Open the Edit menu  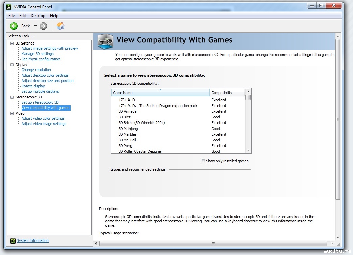click(x=23, y=16)
